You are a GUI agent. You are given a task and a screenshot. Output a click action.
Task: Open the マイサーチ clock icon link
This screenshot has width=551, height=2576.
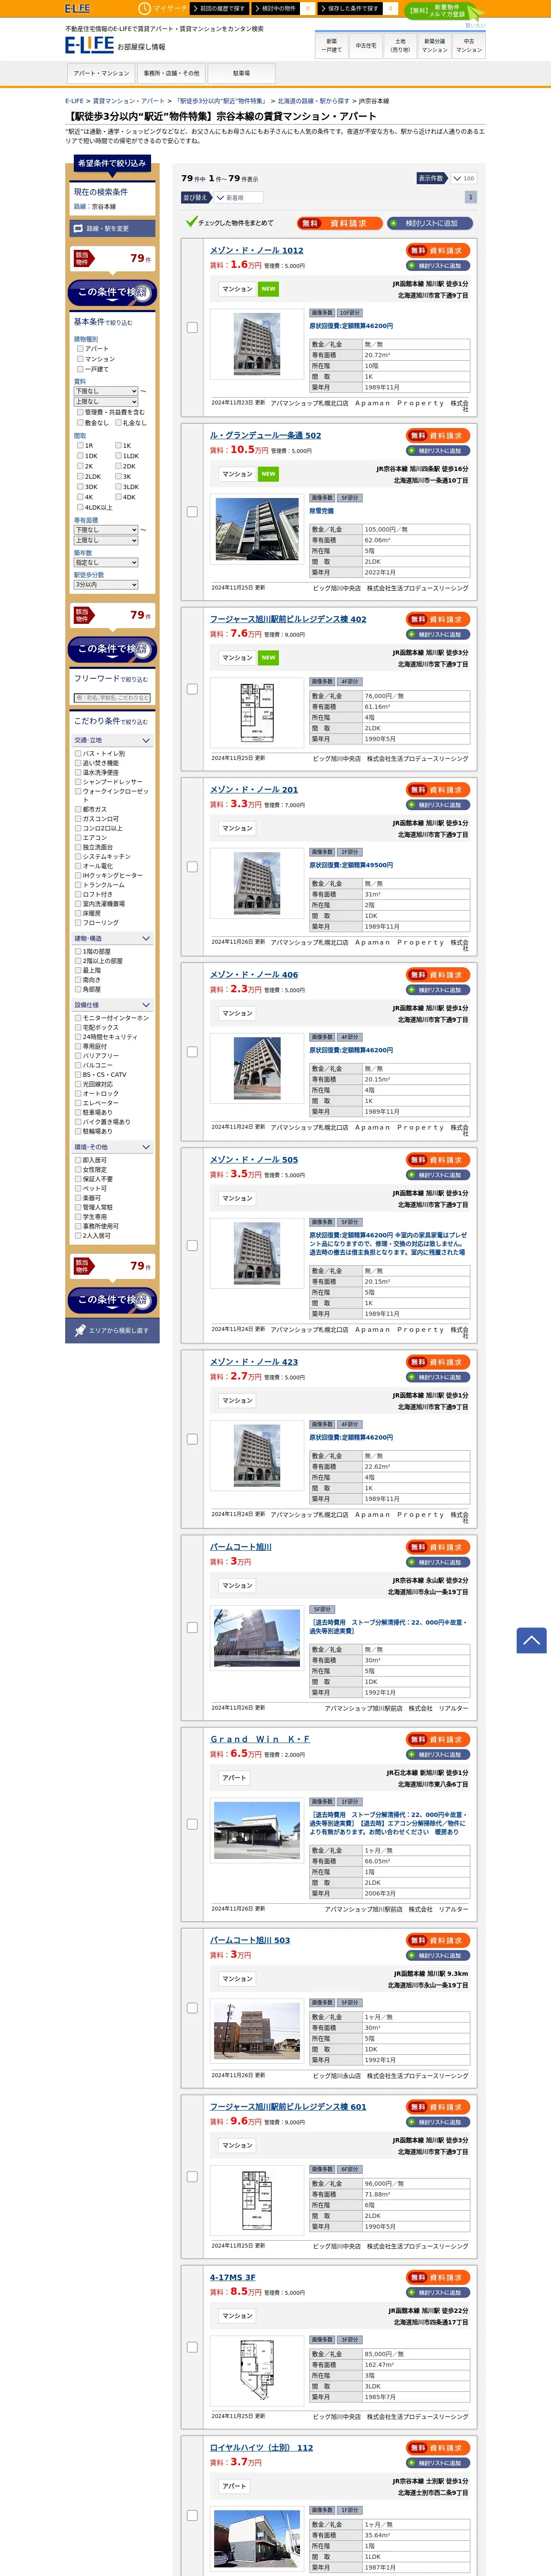point(162,8)
